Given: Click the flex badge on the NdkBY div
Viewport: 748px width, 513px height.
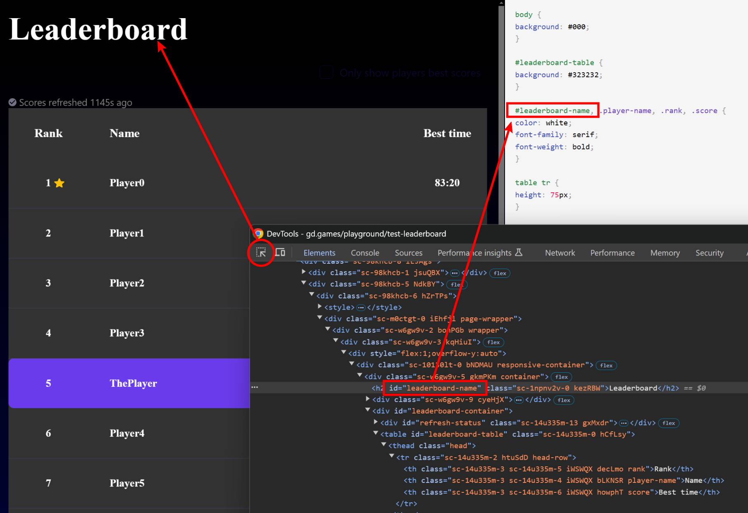Looking at the screenshot, I should tap(457, 284).
